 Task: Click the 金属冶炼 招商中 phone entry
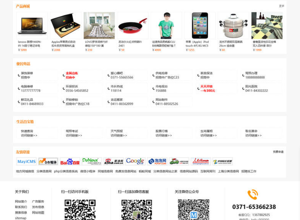pos(82,75)
